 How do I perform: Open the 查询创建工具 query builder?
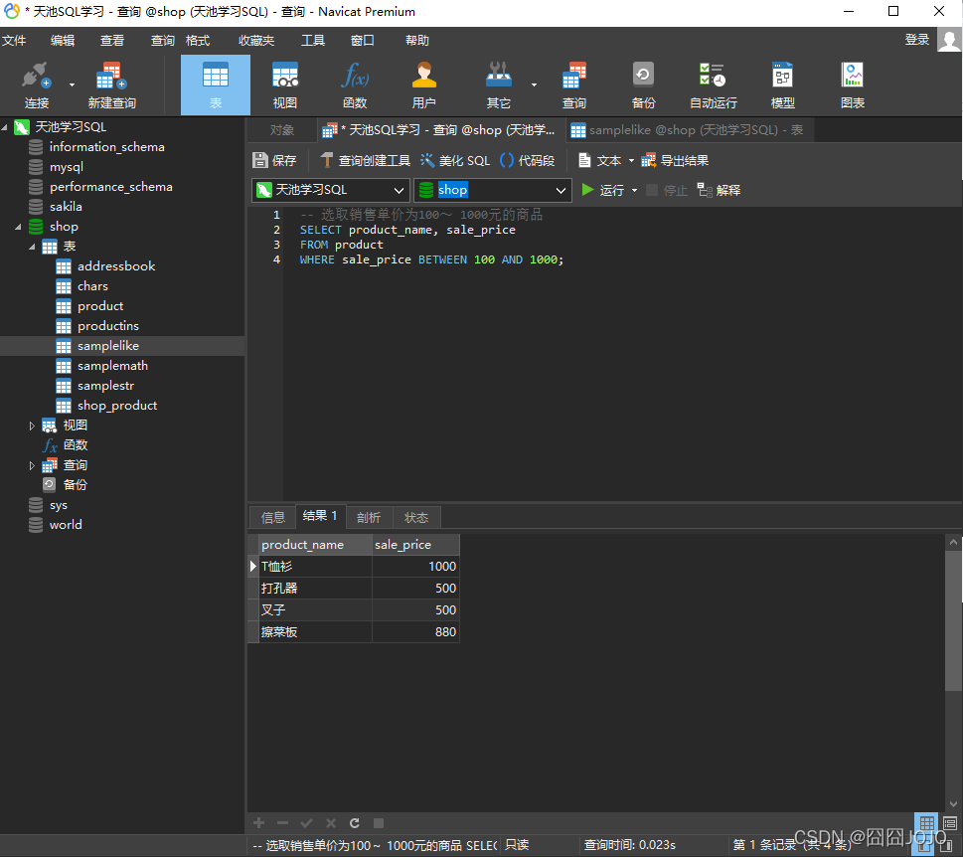tap(366, 160)
